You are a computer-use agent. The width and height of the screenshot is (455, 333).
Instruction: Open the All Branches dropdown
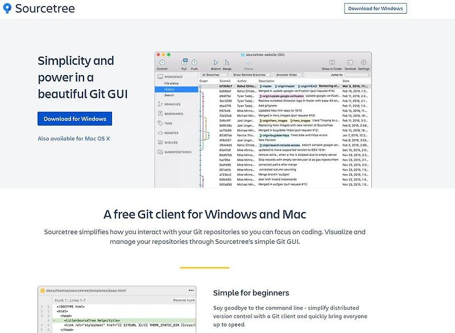[x=215, y=75]
